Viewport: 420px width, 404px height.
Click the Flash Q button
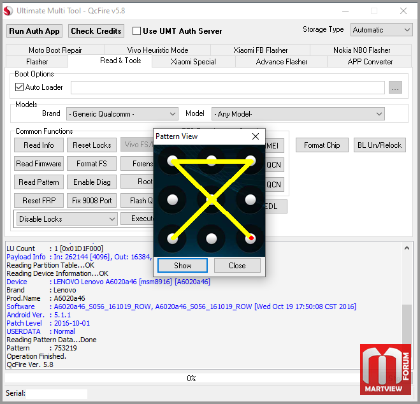[x=137, y=201]
